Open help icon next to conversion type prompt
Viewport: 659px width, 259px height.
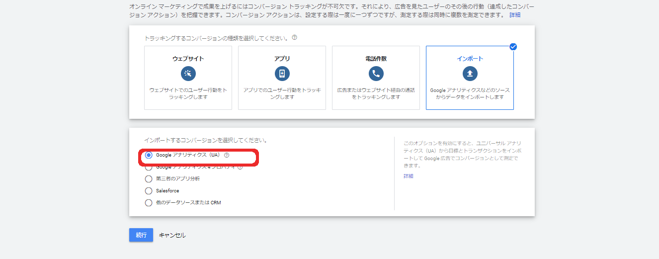point(295,38)
